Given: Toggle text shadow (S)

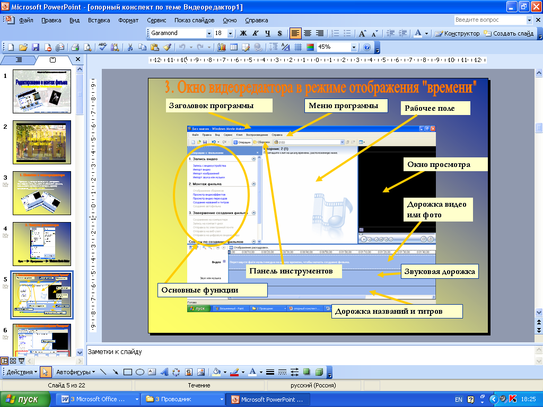Looking at the screenshot, I should [279, 33].
